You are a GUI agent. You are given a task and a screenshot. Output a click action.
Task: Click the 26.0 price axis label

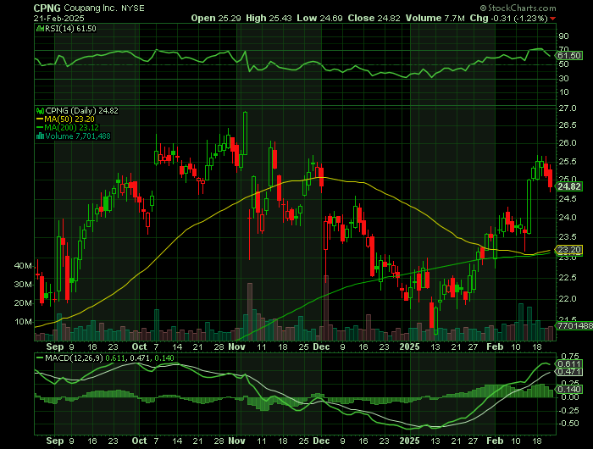click(568, 143)
